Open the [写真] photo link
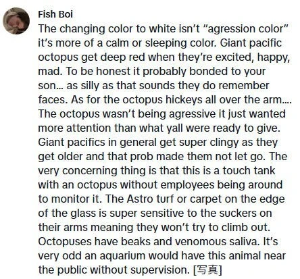The width and height of the screenshot is (300, 279). pos(207,270)
